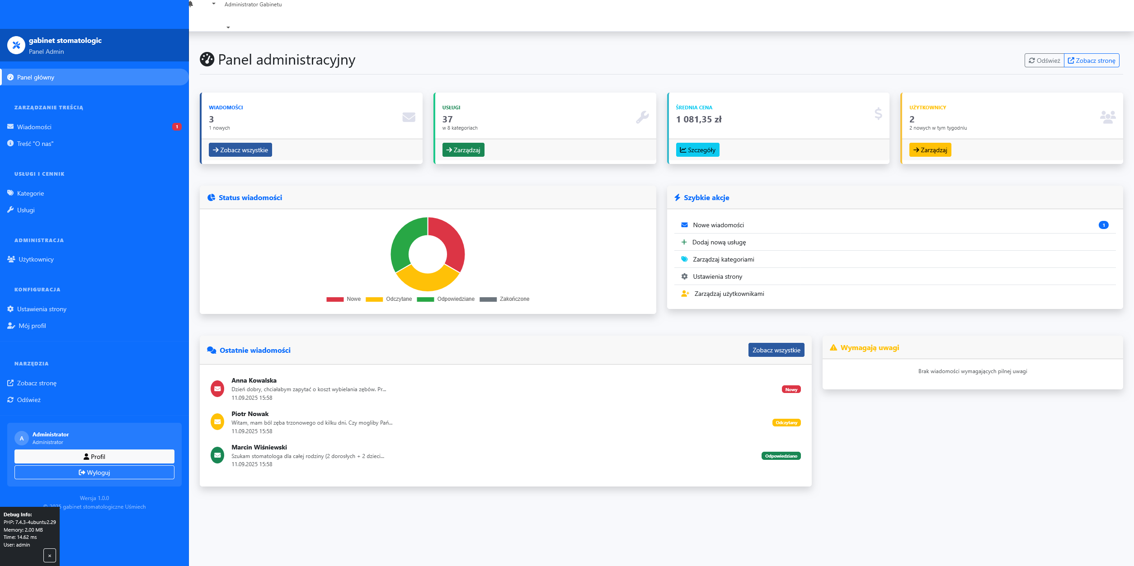
Task: Click green envelope icon for Marcin Wiśniewski
Action: pos(217,455)
